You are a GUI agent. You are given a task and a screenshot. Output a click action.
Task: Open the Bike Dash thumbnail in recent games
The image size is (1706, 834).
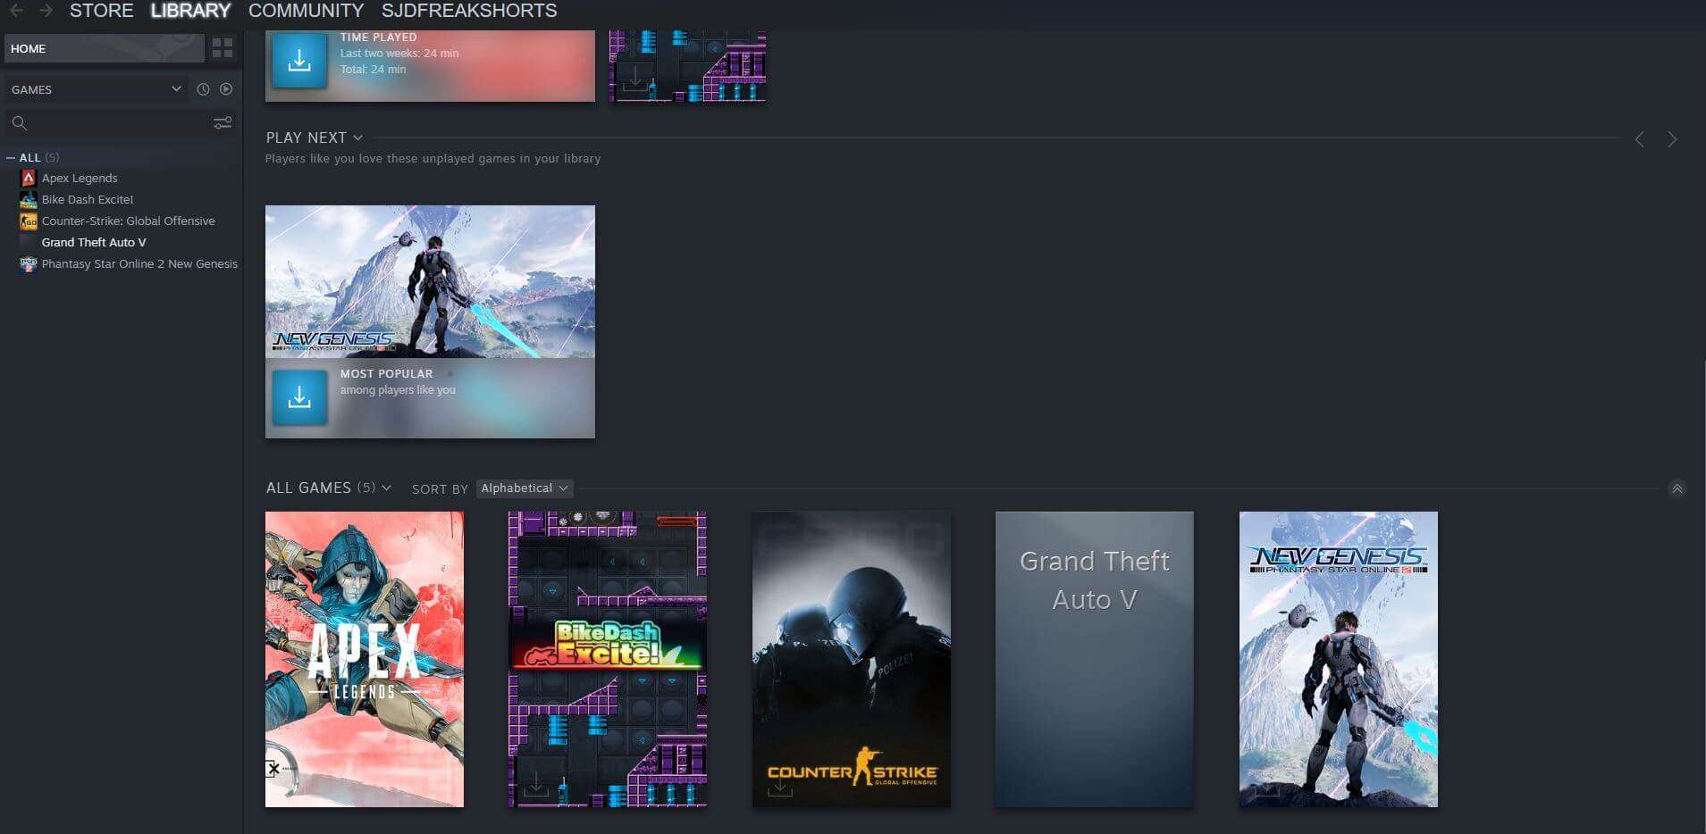click(687, 66)
